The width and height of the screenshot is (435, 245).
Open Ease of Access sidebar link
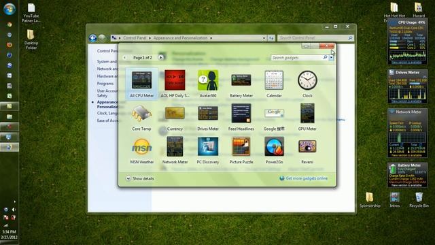[107, 120]
